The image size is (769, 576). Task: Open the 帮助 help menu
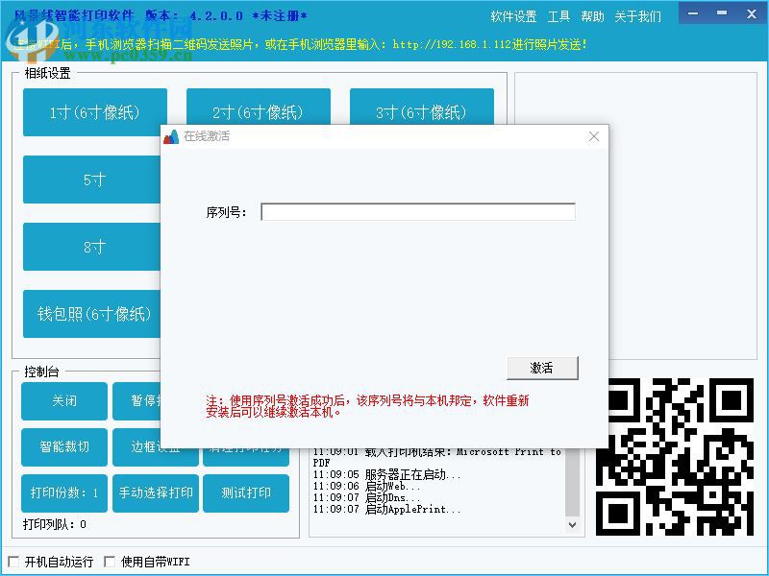[592, 15]
